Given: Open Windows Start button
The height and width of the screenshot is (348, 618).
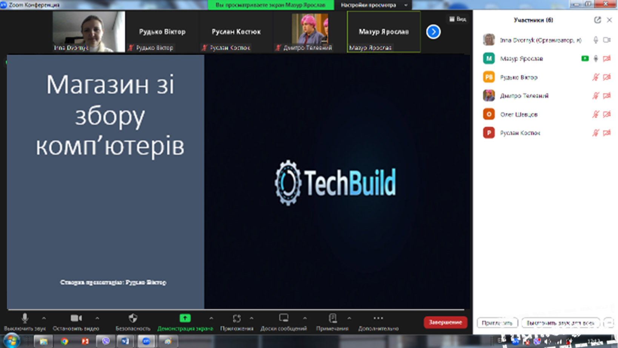Looking at the screenshot, I should pyautogui.click(x=11, y=341).
